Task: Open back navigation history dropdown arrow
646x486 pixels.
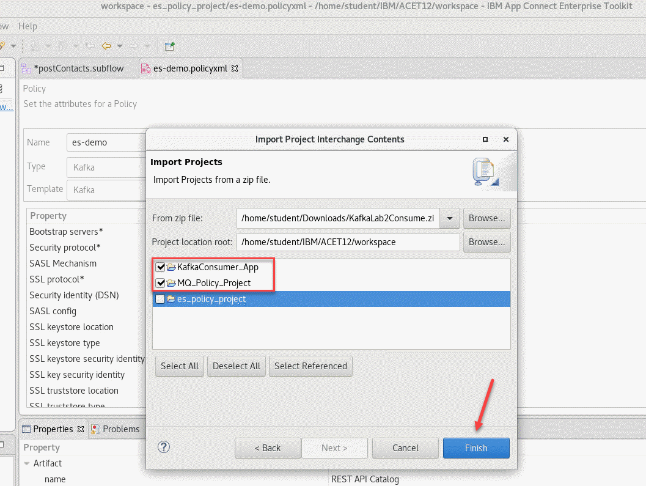Action: coord(119,46)
